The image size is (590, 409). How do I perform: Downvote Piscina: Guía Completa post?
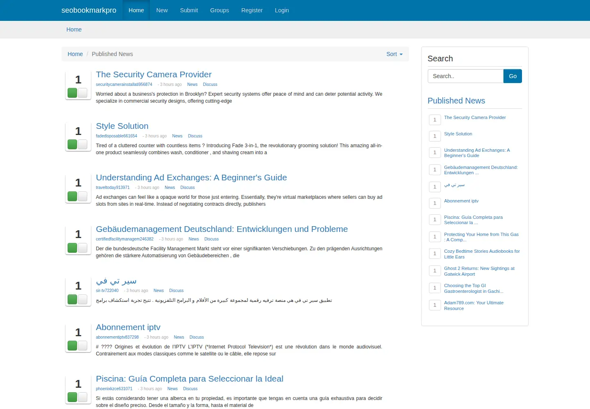point(82,397)
